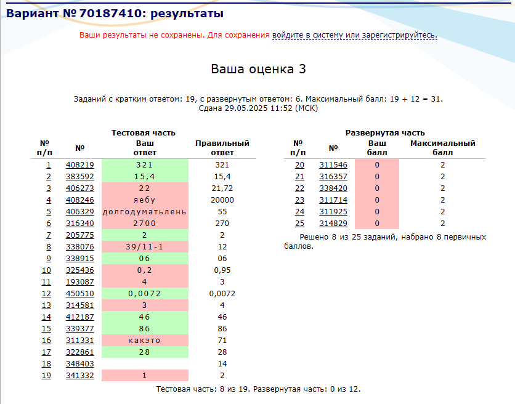Click the page title "Вариант № 70187410: результаты"
This screenshot has width=515, height=404.
point(115,14)
